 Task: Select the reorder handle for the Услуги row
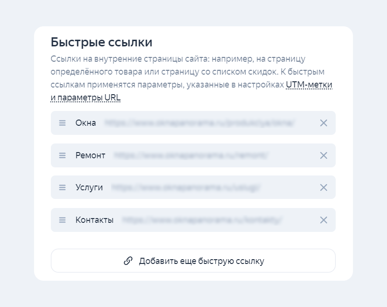[62, 187]
